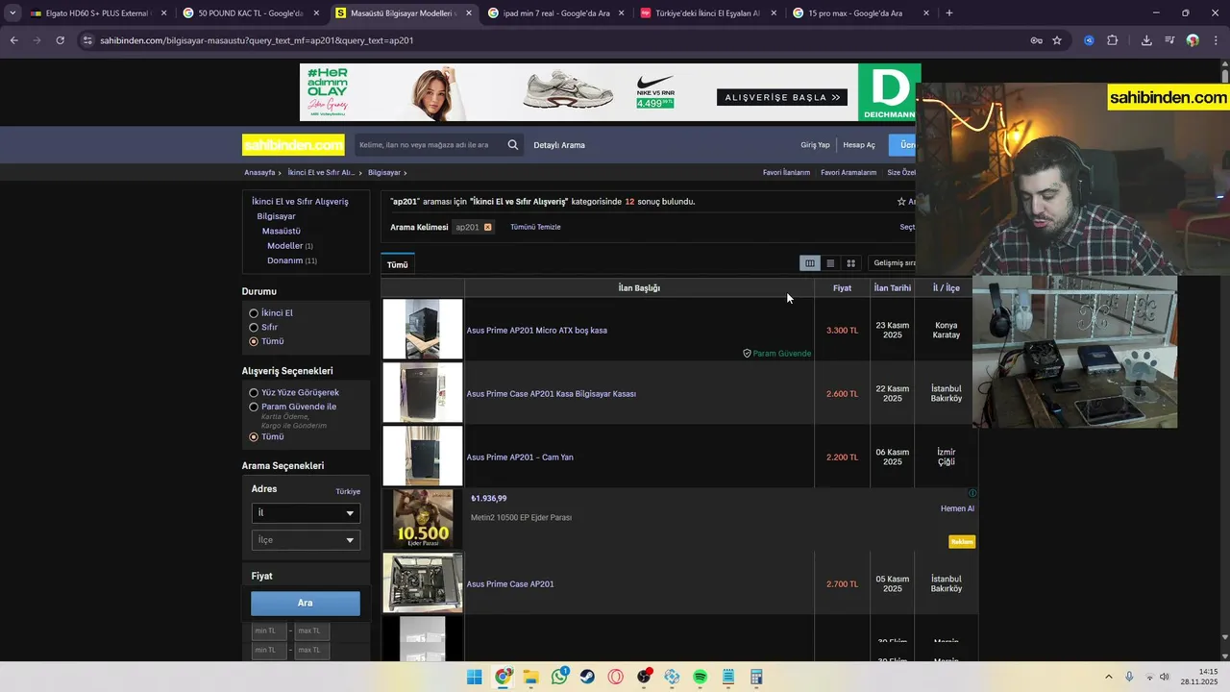Click the browser address bar URL

coord(257,40)
